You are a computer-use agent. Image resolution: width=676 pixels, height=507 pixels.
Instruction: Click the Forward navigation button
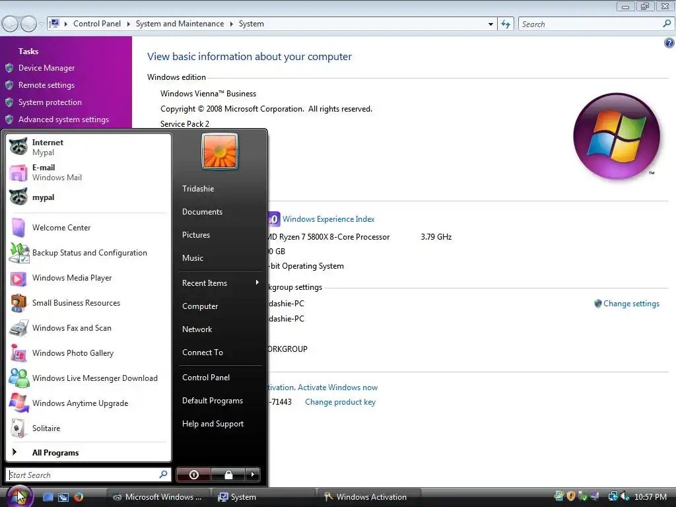pyautogui.click(x=28, y=24)
